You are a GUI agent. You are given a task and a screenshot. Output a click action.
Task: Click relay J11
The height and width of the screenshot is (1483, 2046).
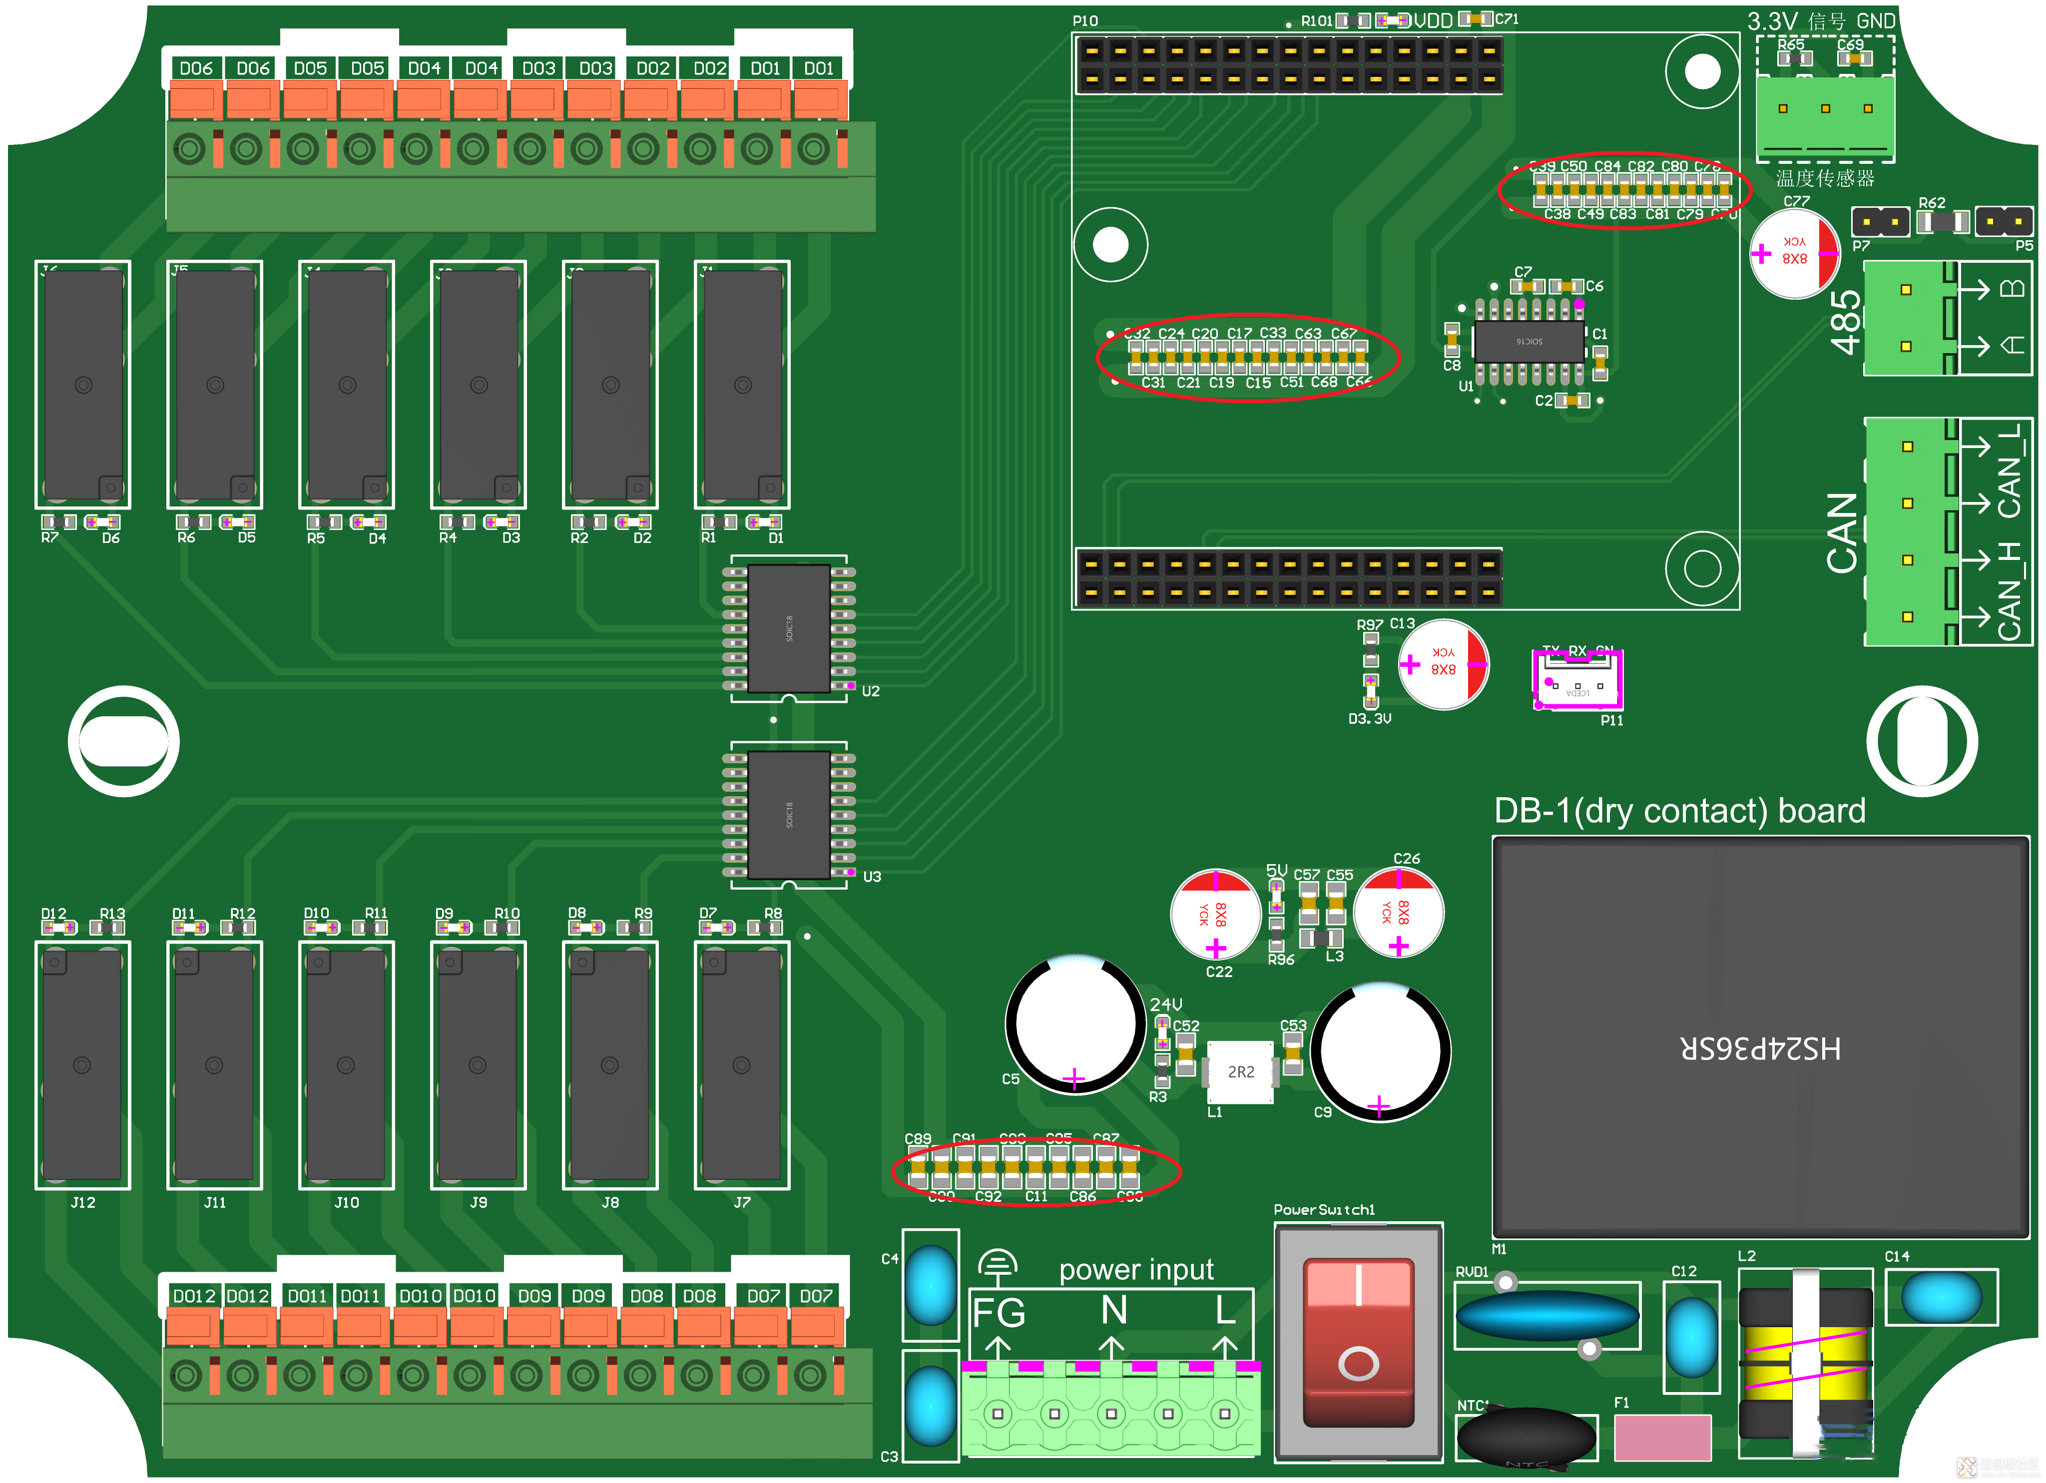(x=215, y=1065)
